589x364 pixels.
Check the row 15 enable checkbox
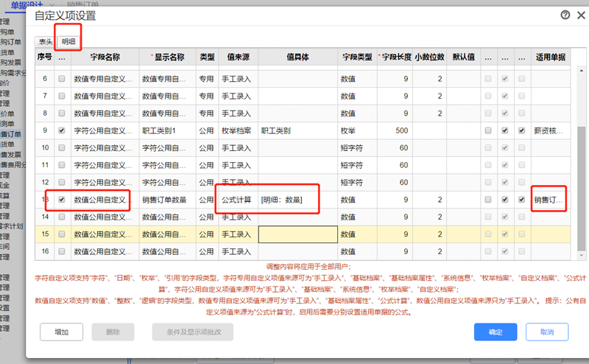coord(62,234)
